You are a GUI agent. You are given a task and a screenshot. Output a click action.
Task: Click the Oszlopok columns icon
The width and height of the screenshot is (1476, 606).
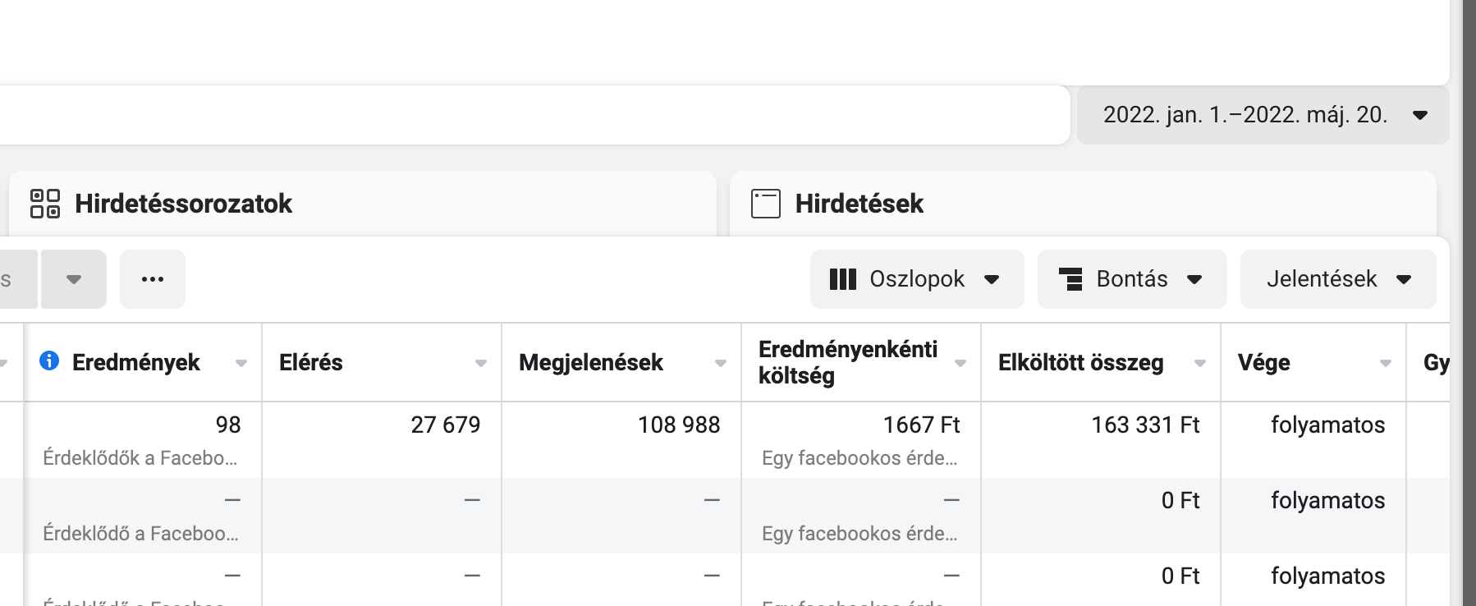(843, 279)
